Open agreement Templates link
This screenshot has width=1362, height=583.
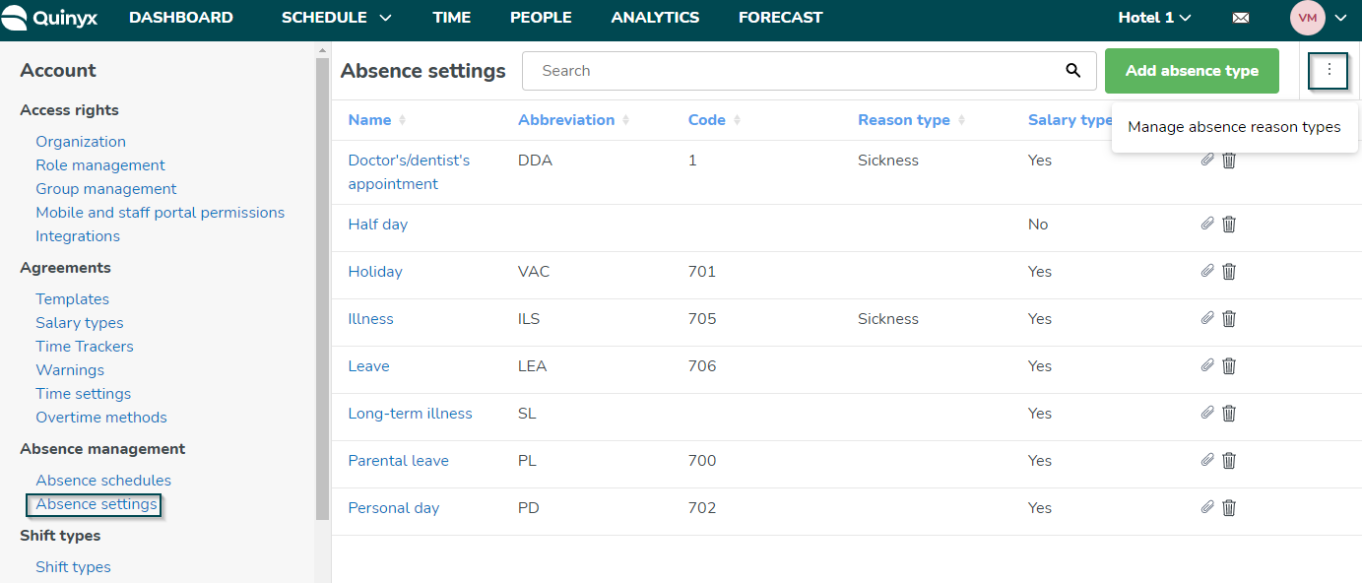click(x=73, y=299)
